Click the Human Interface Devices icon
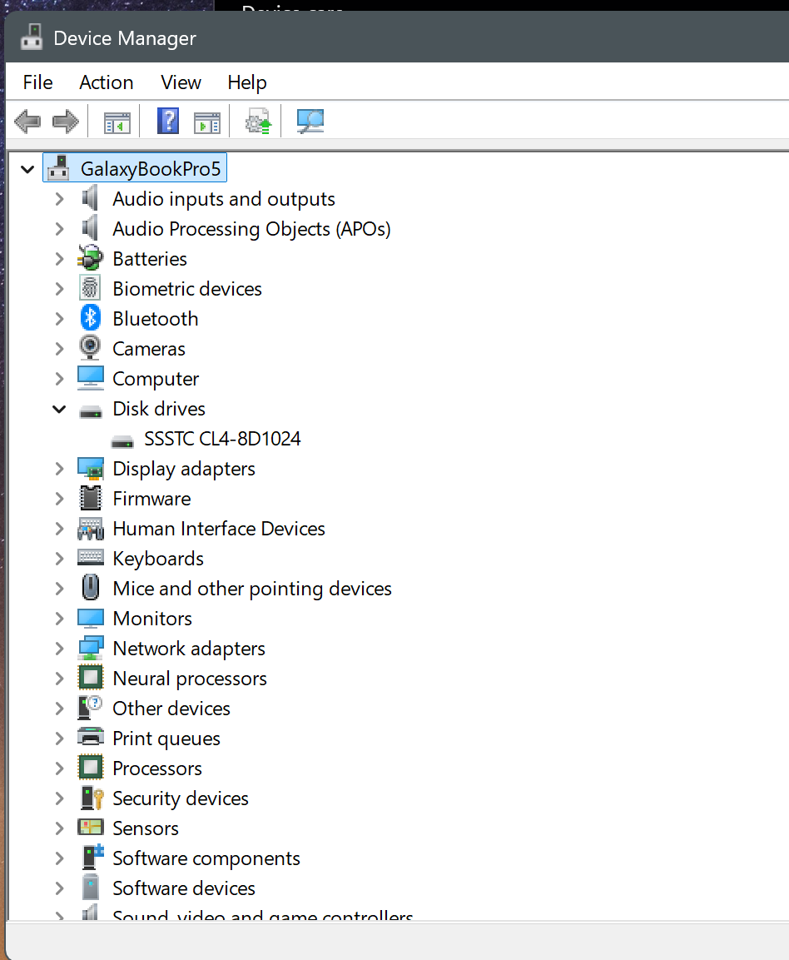 coord(90,529)
